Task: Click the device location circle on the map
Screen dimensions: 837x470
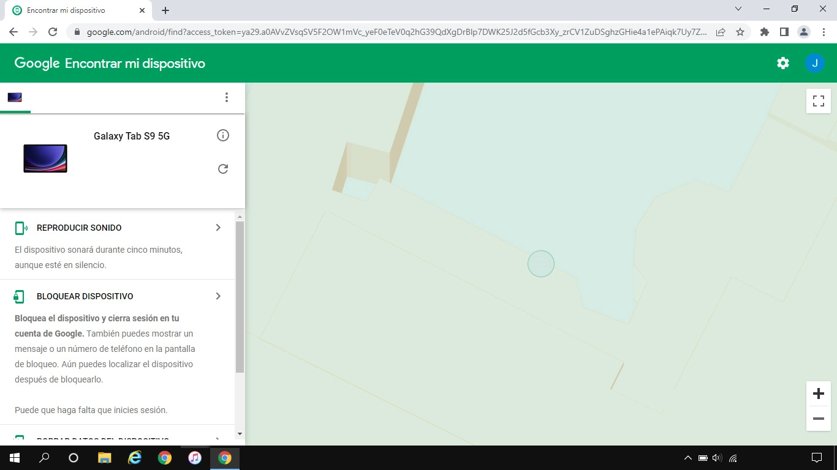Action: (x=541, y=263)
